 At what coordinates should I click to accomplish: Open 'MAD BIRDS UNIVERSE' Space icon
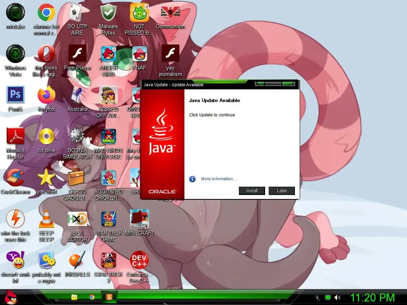click(x=108, y=136)
